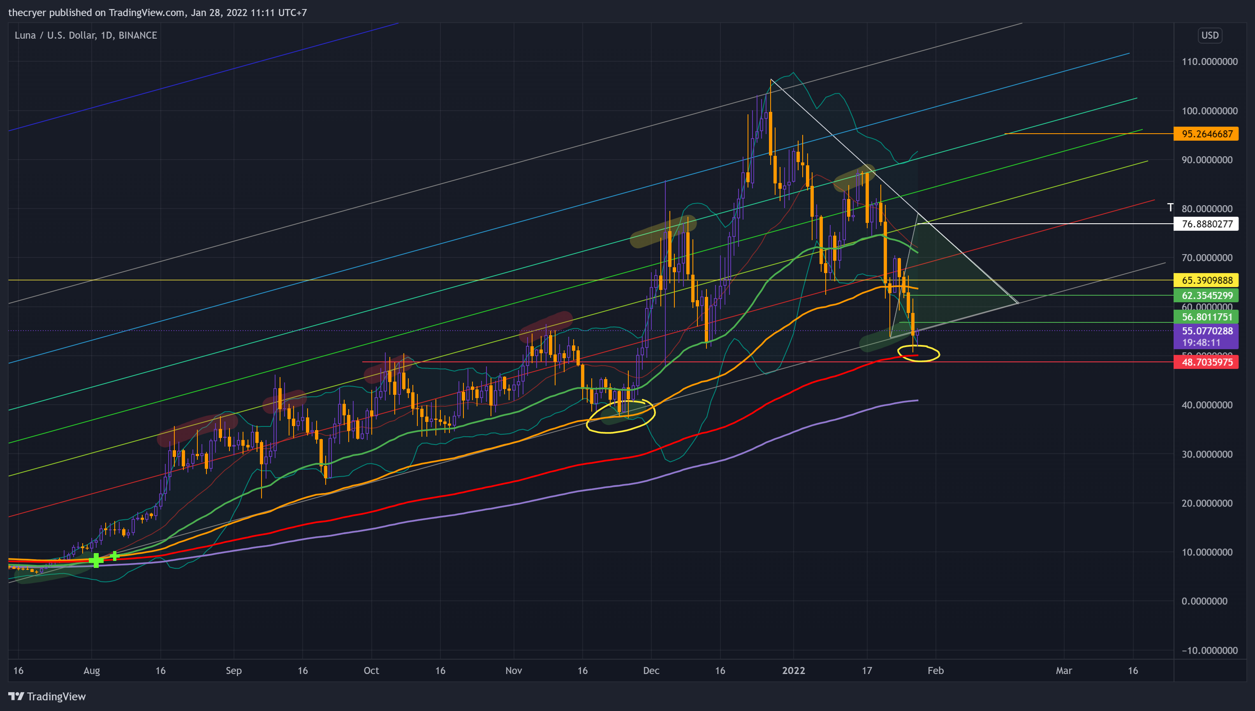Click the Oct label on time axis
This screenshot has height=711, width=1255.
click(x=371, y=670)
